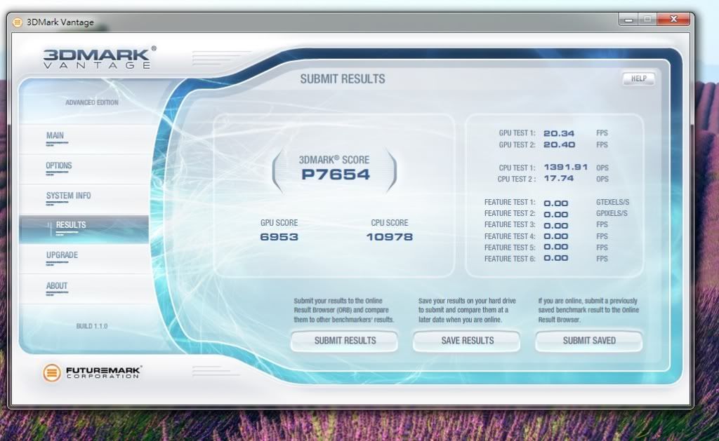This screenshot has width=719, height=441.
Task: Open the ABOUT section
Action: [57, 286]
